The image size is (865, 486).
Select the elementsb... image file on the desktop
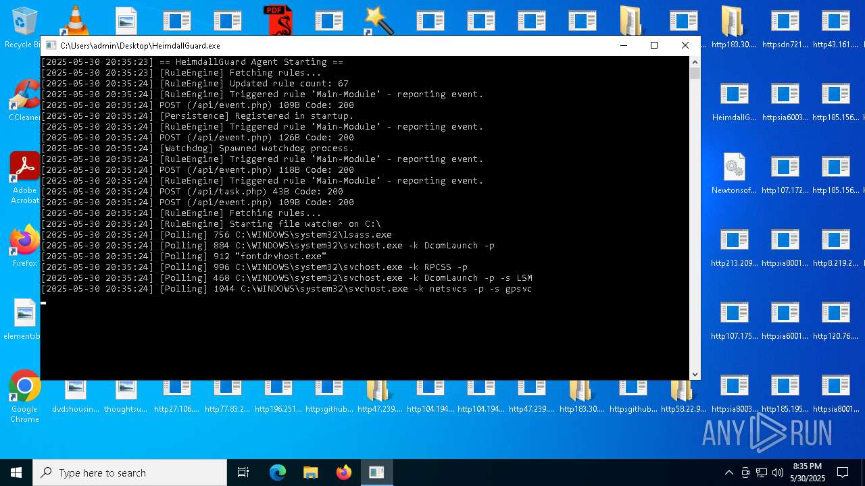[x=24, y=319]
